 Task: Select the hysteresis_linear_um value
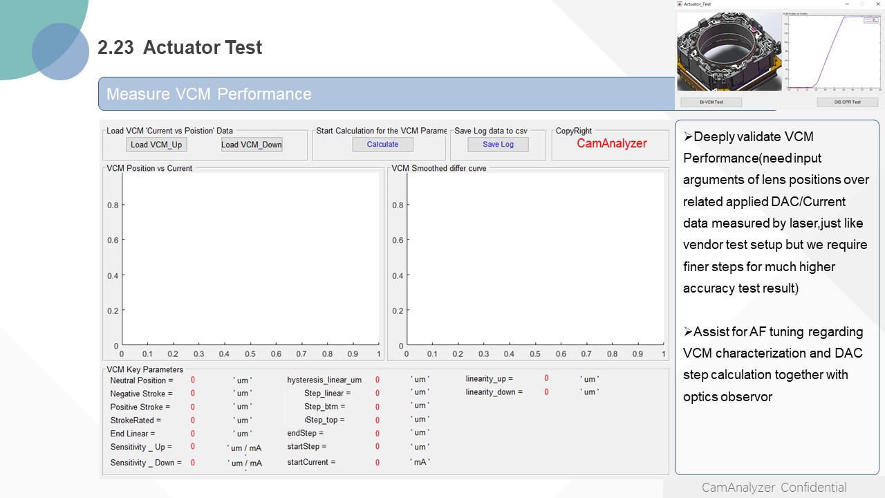click(378, 380)
